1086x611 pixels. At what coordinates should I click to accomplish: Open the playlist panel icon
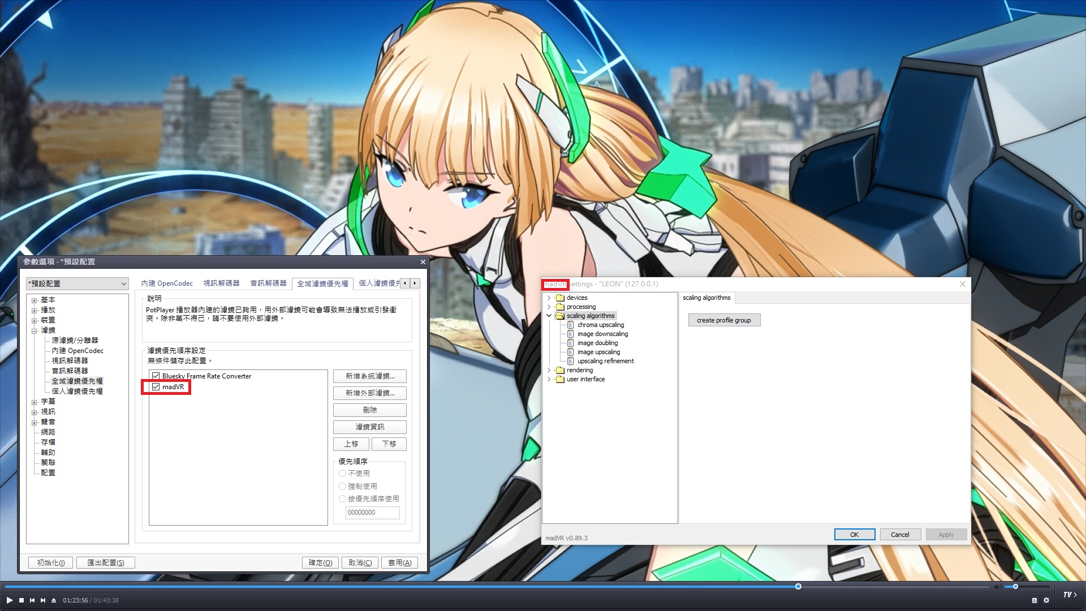[x=1035, y=600]
